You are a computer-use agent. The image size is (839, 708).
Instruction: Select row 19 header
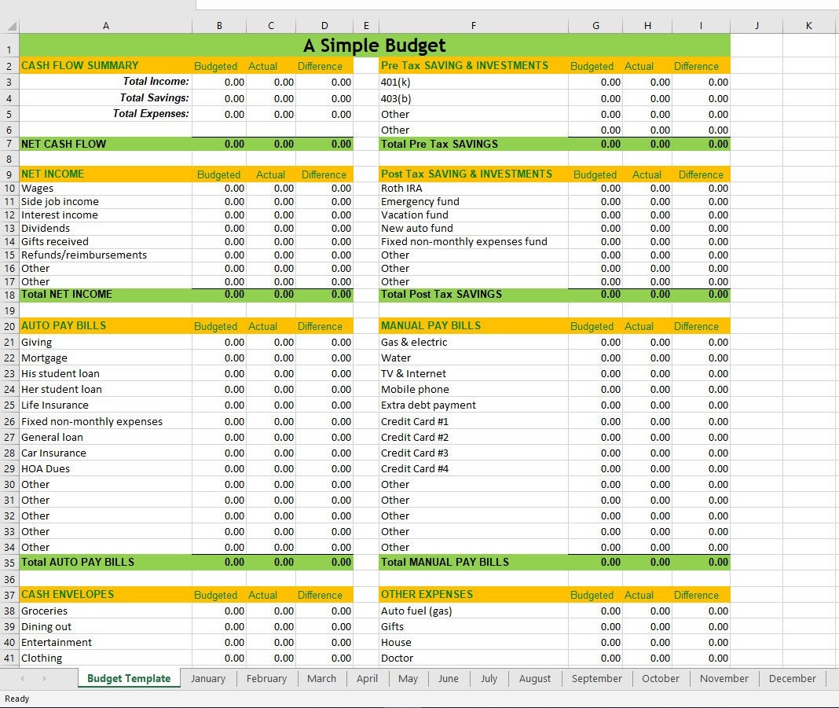click(x=9, y=310)
